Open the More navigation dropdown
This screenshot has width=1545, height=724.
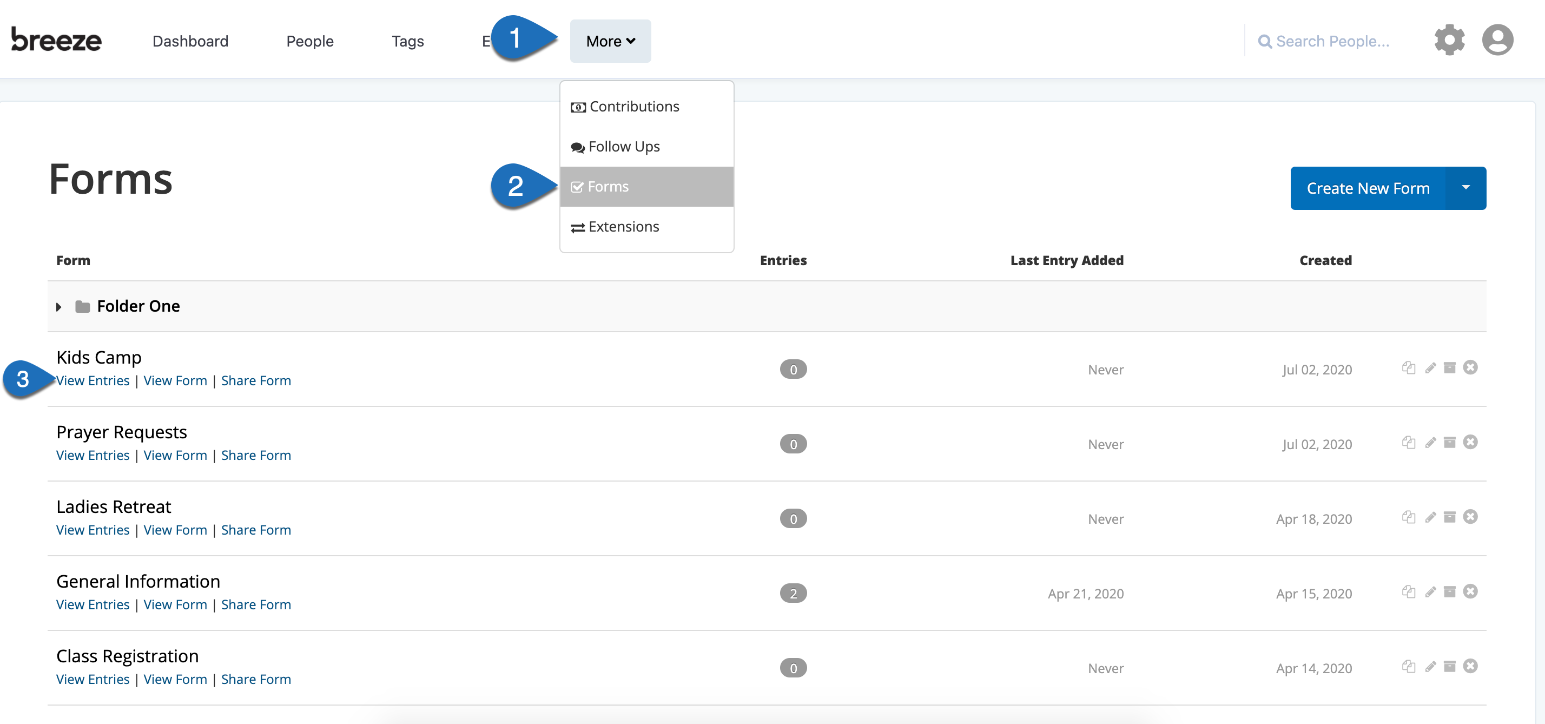pos(611,41)
